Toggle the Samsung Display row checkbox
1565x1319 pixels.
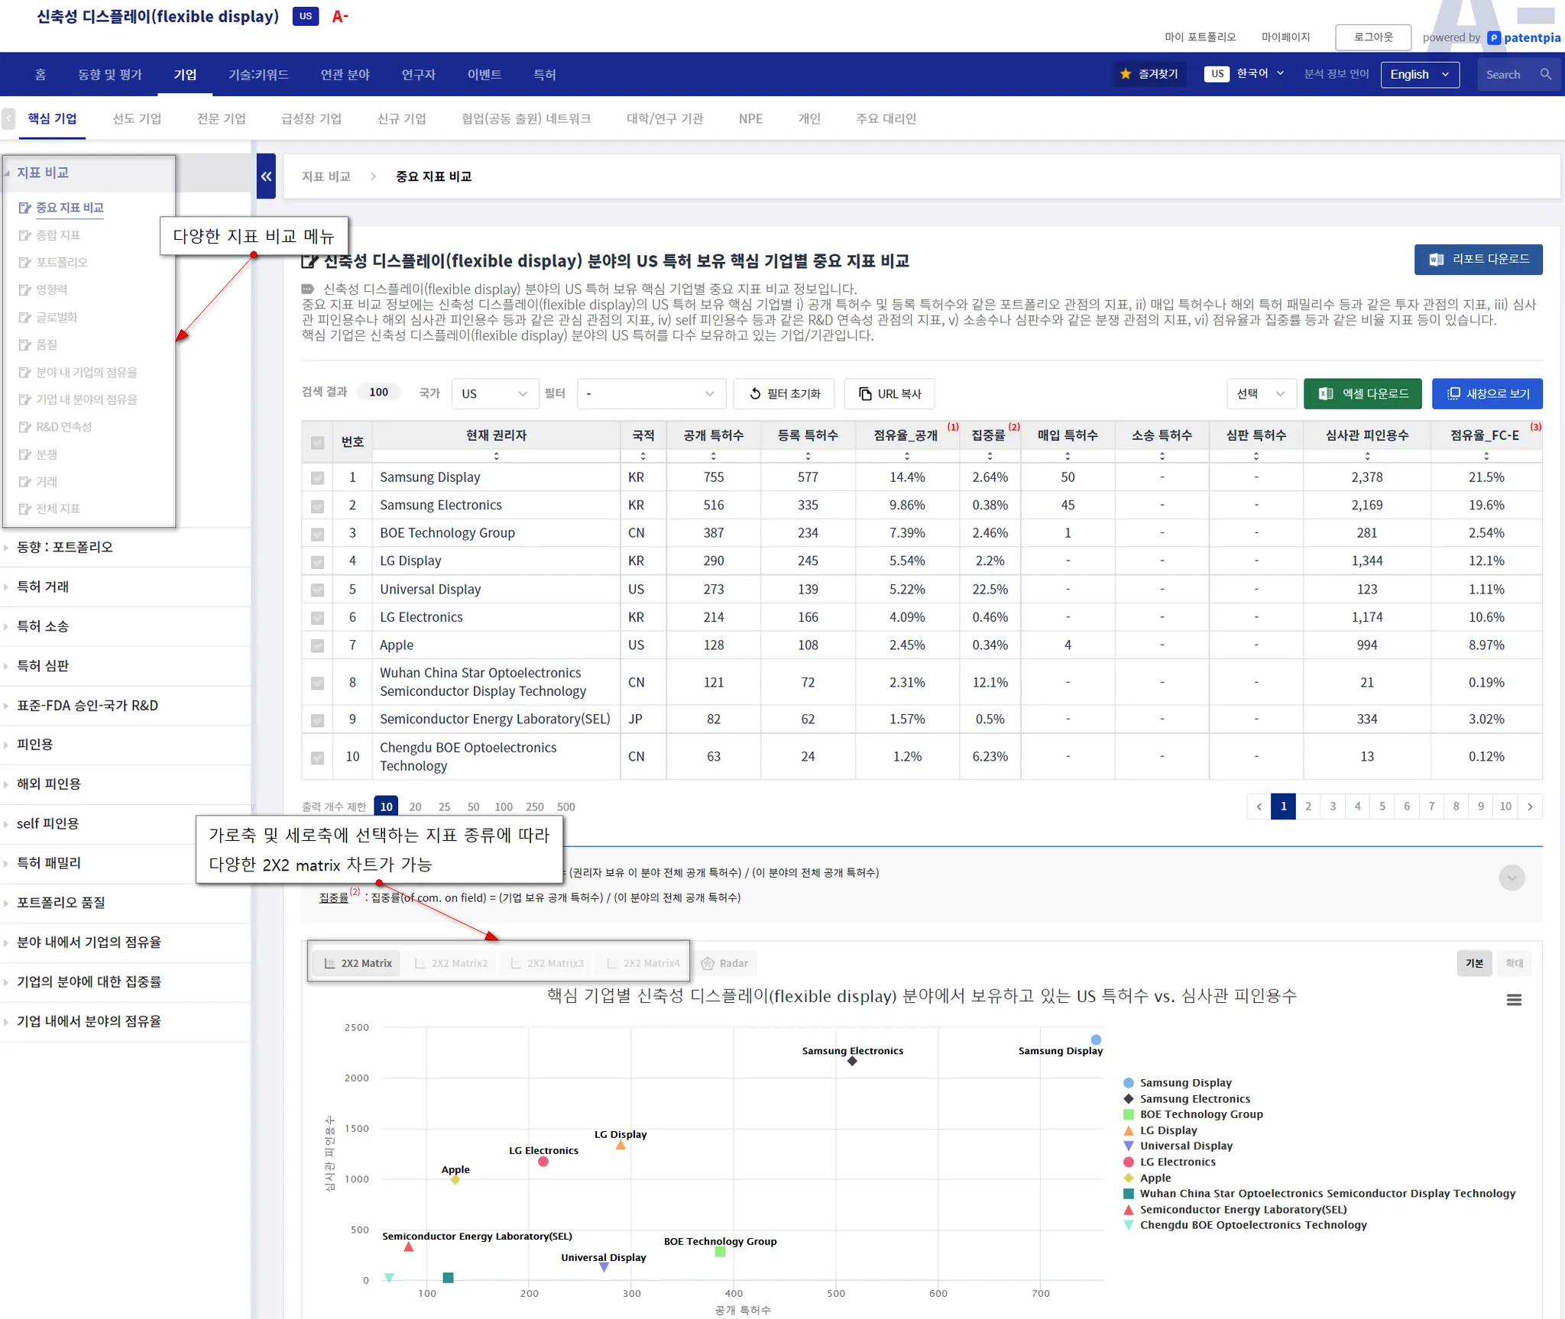tap(317, 478)
